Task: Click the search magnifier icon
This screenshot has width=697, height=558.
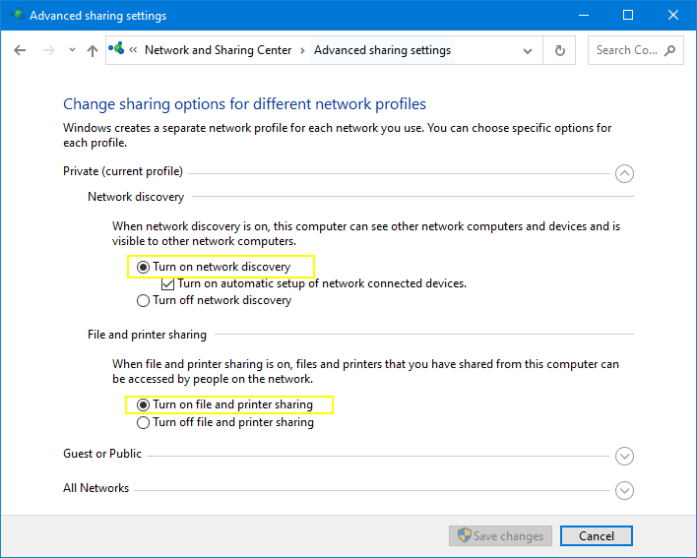Action: click(x=670, y=50)
